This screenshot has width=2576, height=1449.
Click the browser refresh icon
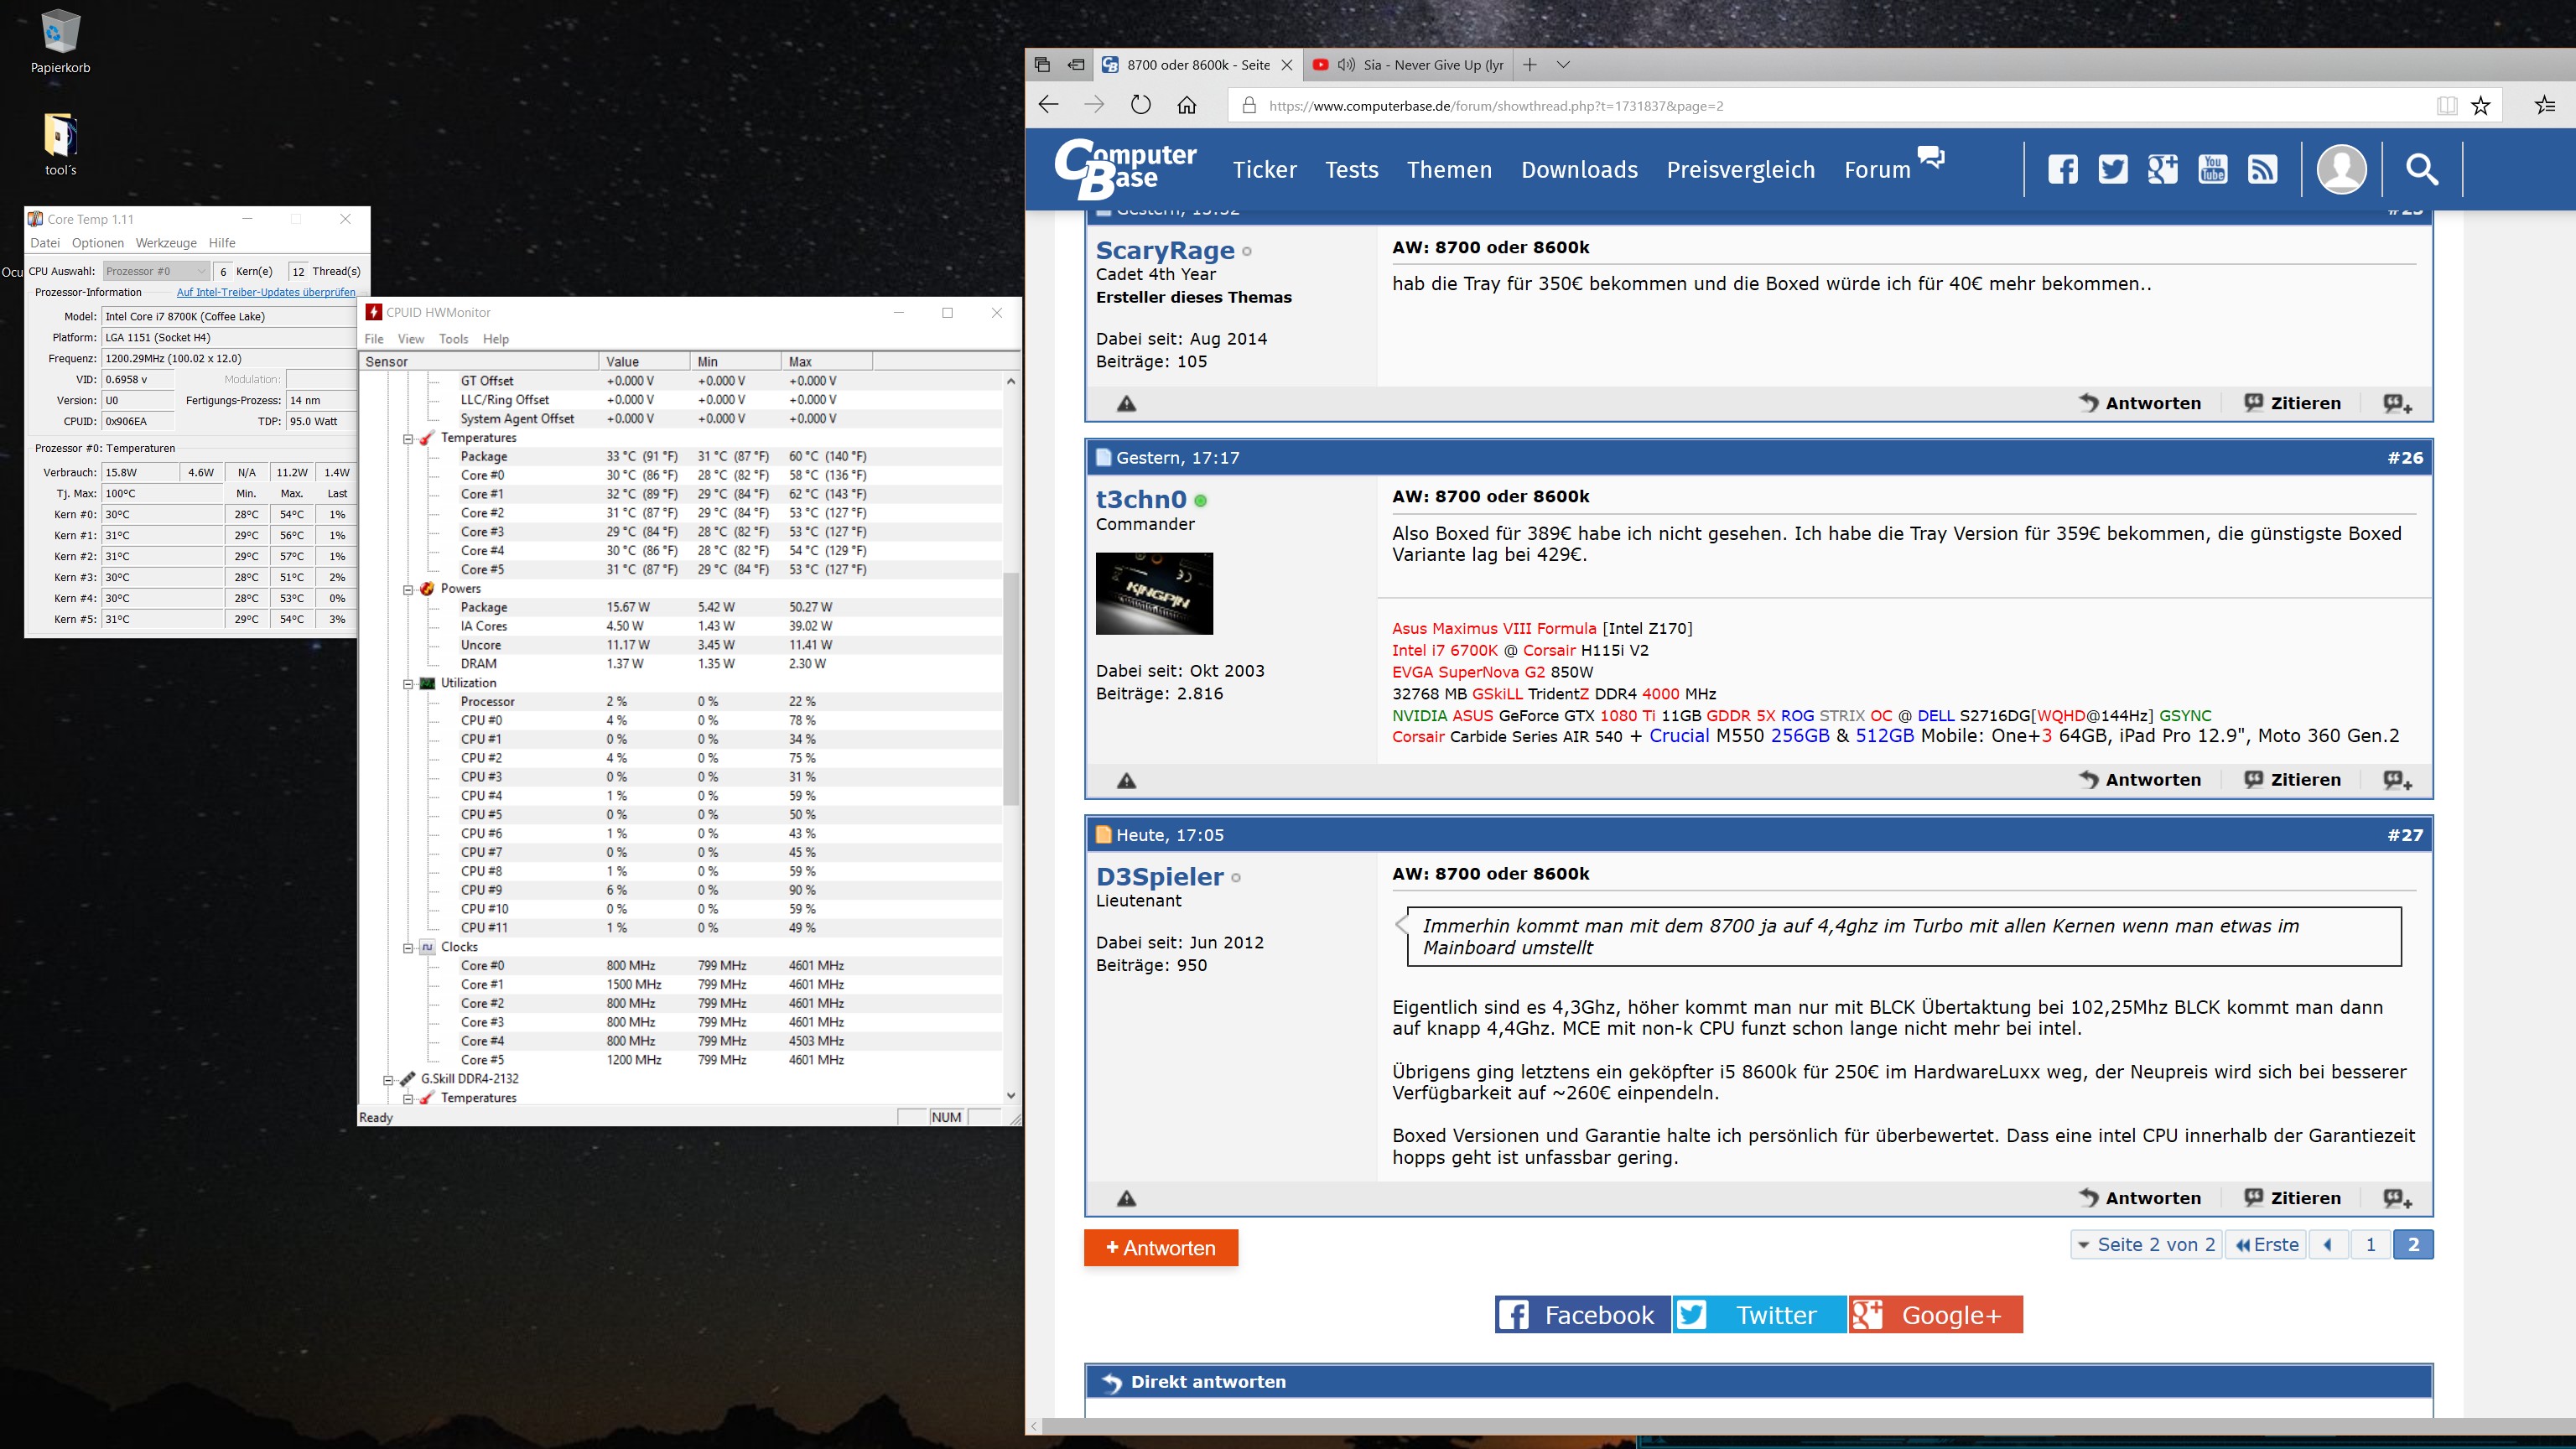tap(1140, 105)
